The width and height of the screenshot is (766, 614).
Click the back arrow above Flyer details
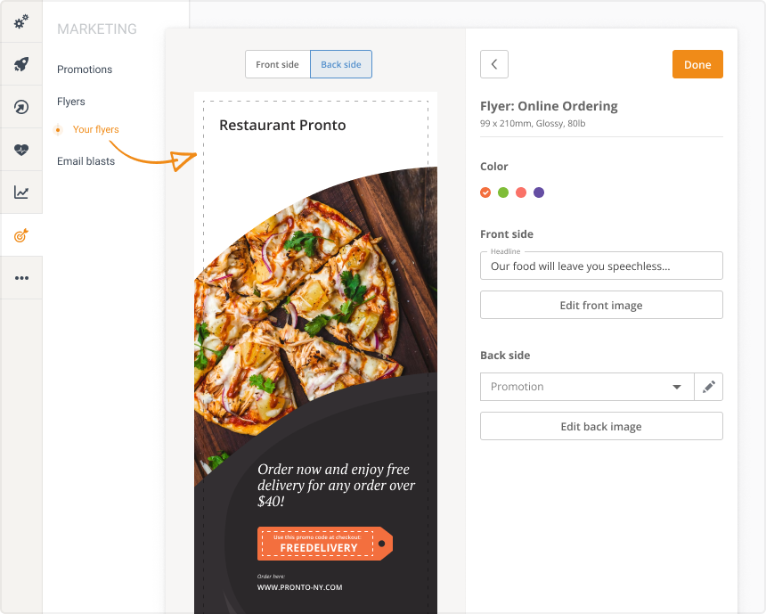(x=494, y=64)
